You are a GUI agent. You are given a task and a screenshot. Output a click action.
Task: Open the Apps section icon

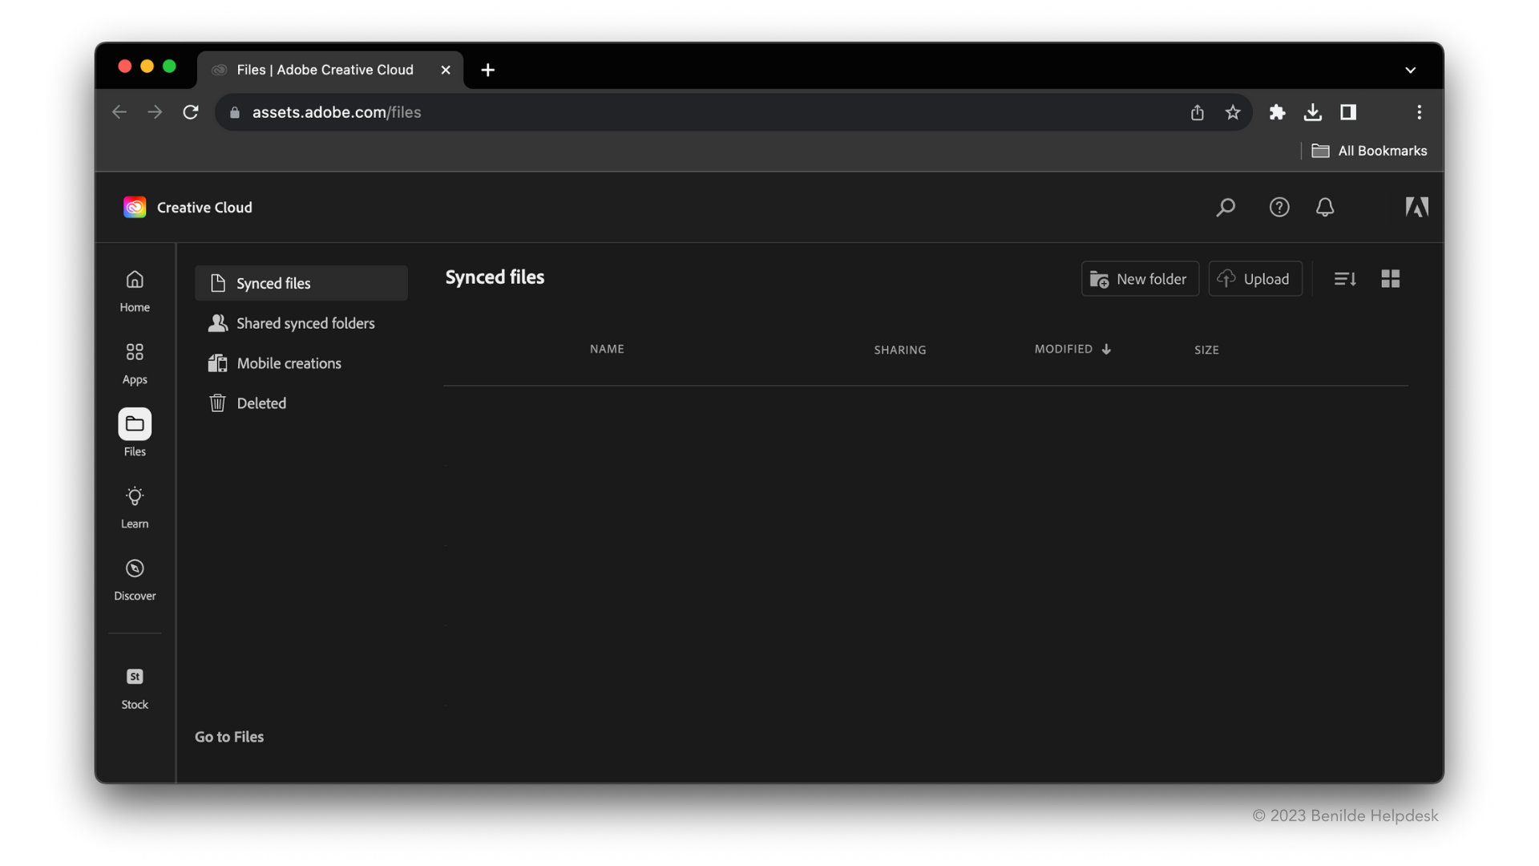tap(135, 362)
